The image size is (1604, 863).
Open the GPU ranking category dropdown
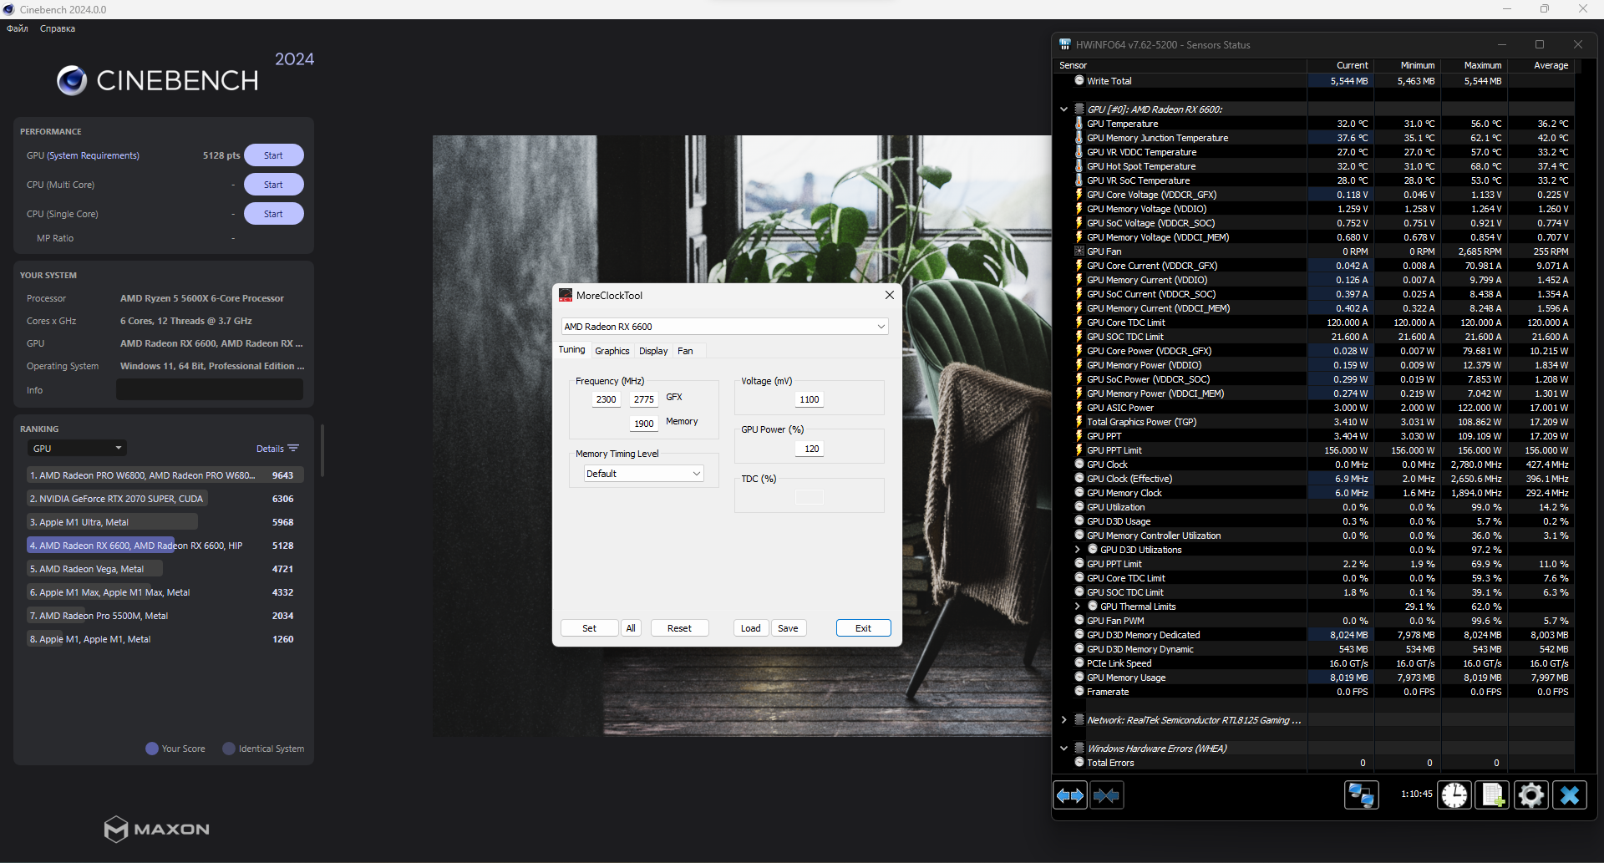tap(77, 449)
